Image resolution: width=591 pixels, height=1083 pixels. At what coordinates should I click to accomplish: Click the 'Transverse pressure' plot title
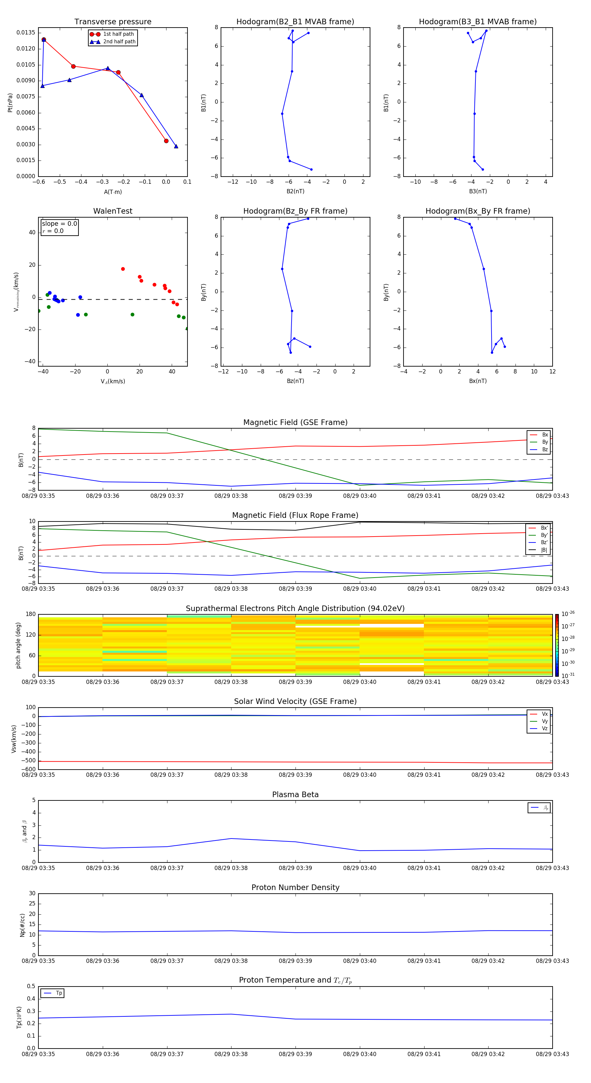point(113,22)
